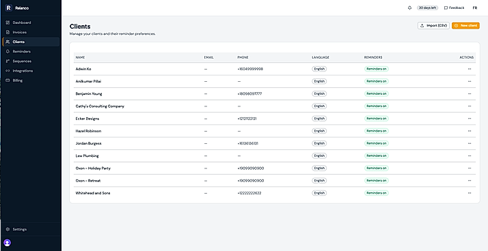Click Reminders on badge for Oxon - Holiday Party
488x251 pixels.
click(377, 168)
